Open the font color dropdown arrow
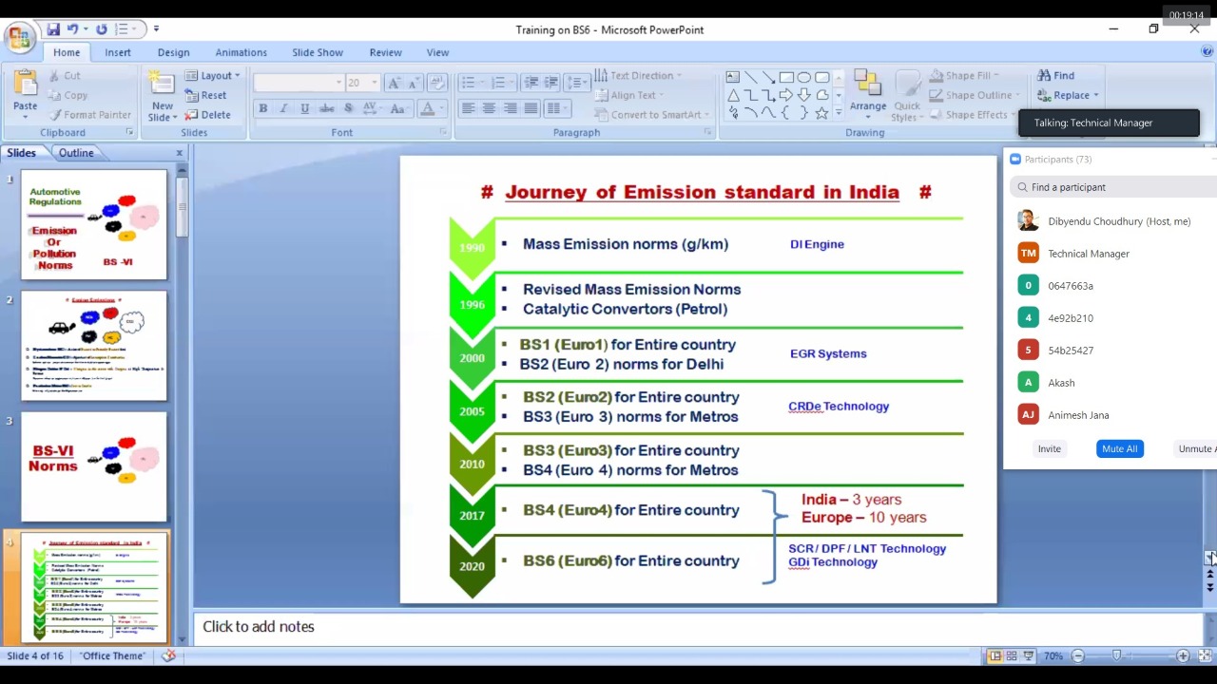Viewport: 1217px width, 684px height. pyautogui.click(x=443, y=108)
